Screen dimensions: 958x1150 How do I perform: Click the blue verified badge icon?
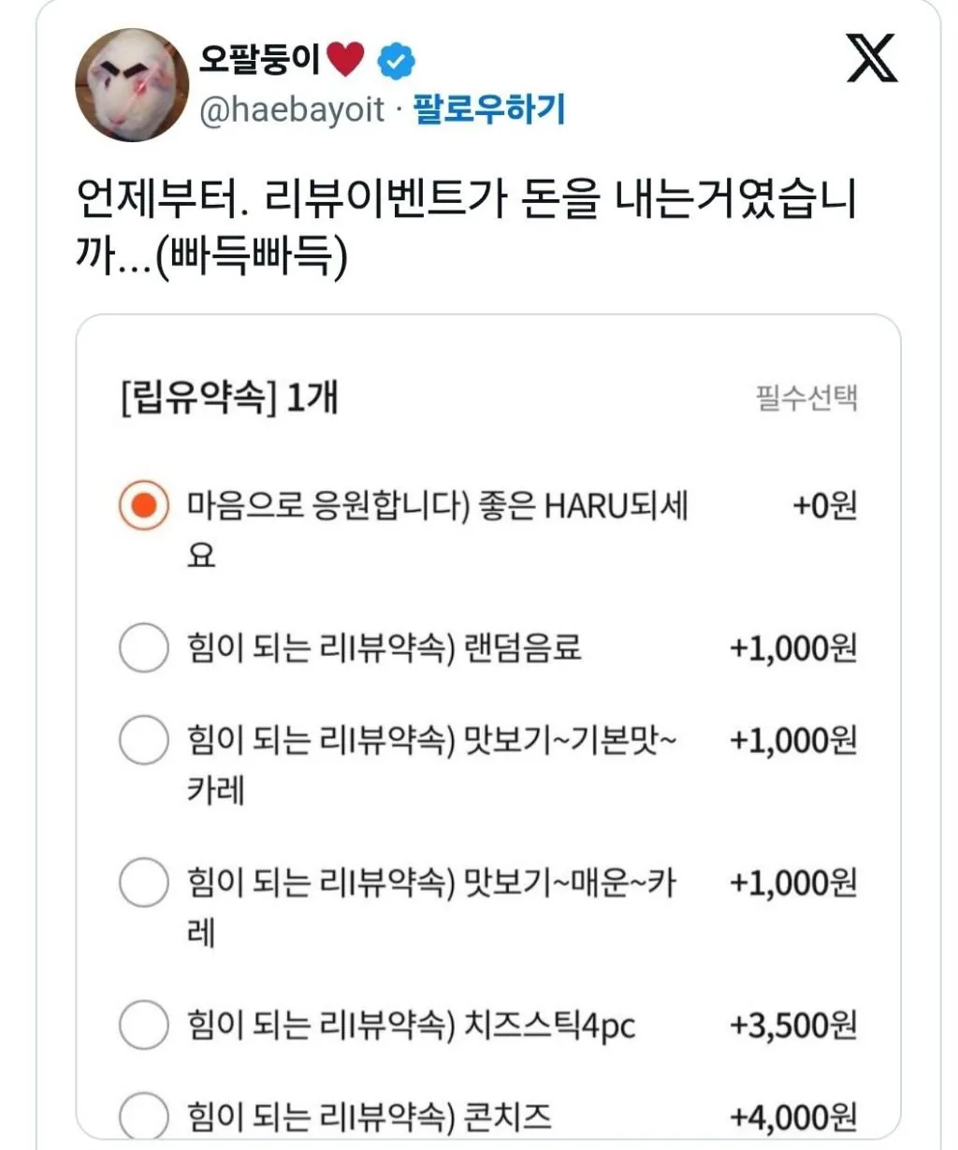(396, 62)
